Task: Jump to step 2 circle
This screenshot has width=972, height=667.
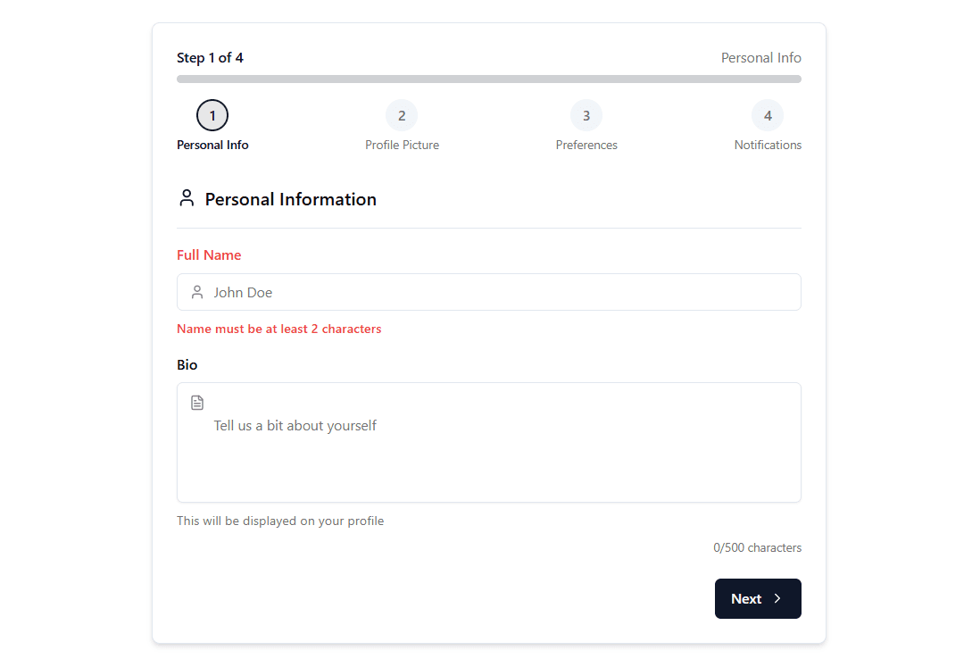Action: point(402,115)
